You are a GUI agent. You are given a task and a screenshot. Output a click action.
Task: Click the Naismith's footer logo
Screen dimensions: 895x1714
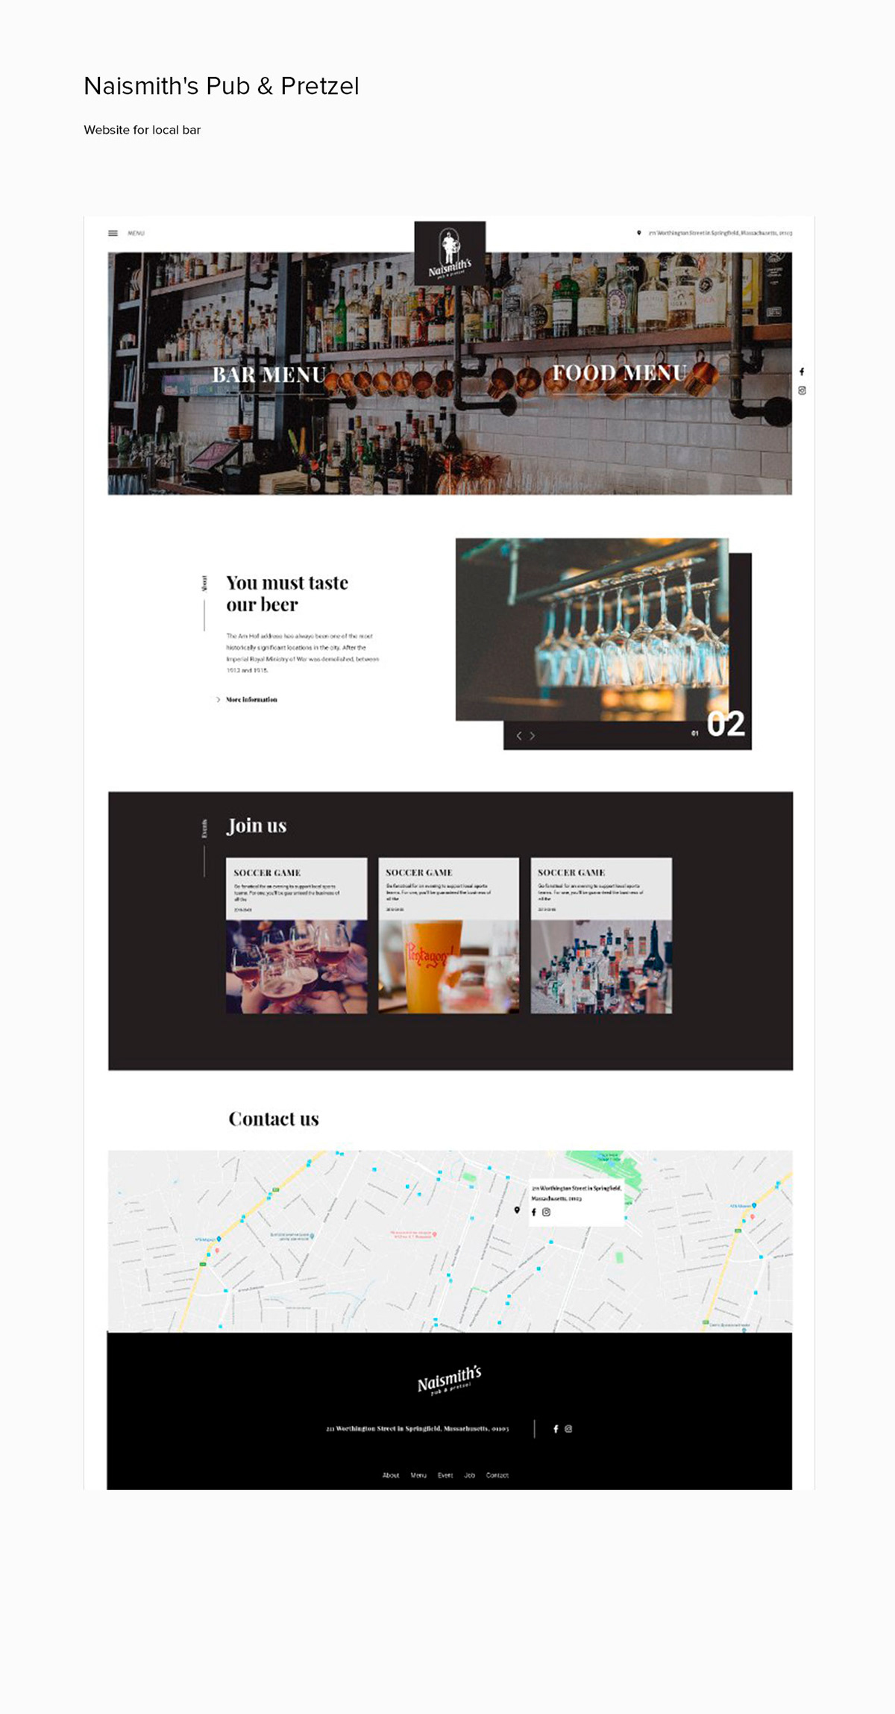tap(450, 1380)
